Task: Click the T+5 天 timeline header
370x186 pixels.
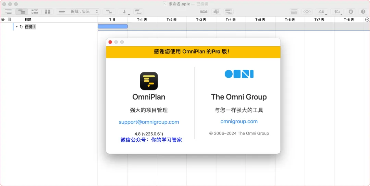Action: coord(260,20)
